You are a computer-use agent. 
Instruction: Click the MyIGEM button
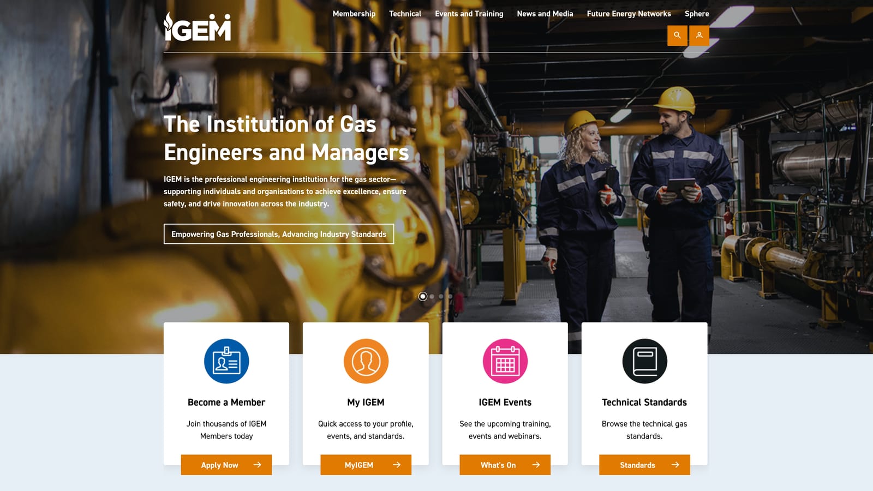point(366,465)
